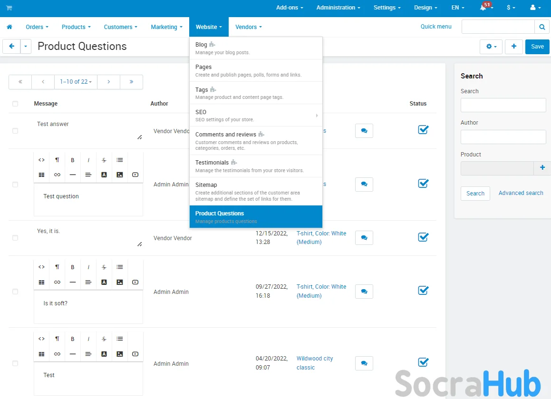Go to the home dashboard icon
551x399 pixels.
point(9,27)
